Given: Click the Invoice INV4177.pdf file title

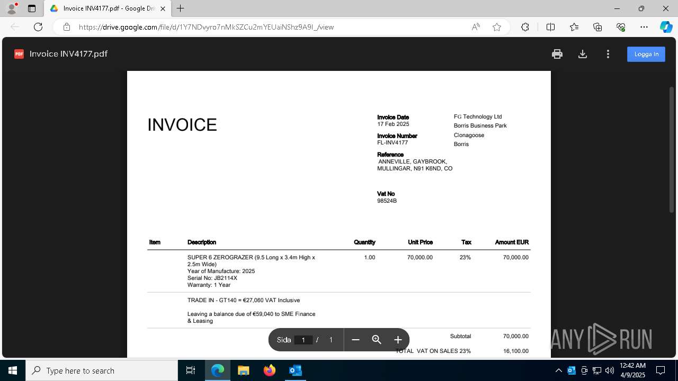Looking at the screenshot, I should [68, 54].
